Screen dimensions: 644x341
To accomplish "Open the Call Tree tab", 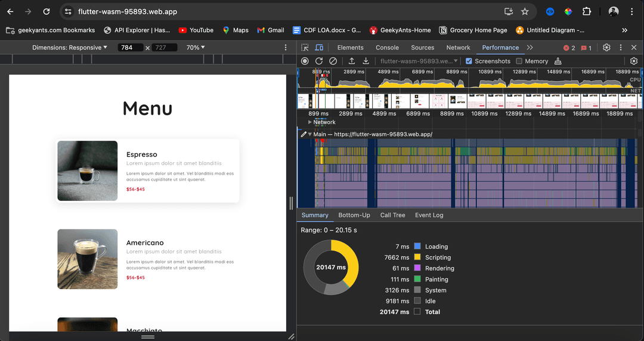I will coord(392,215).
